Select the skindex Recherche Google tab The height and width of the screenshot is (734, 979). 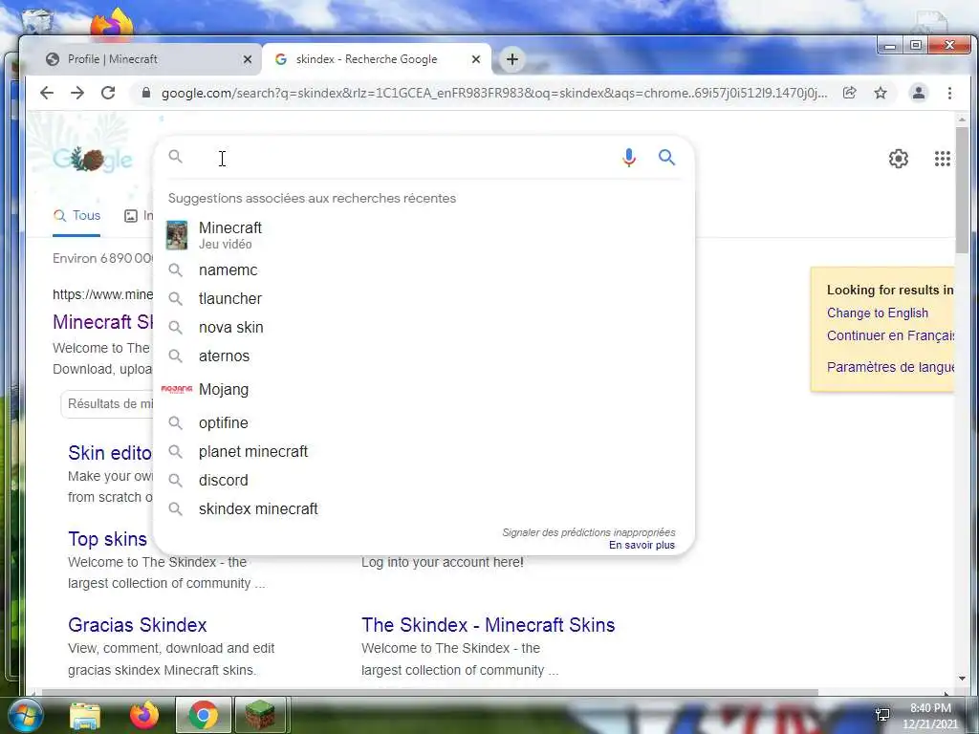coord(377,59)
